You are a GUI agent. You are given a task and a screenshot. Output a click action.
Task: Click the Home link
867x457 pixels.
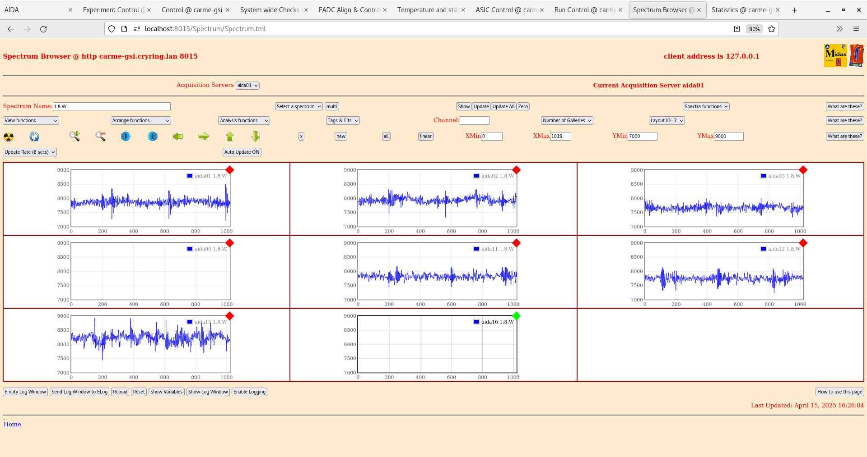click(x=12, y=424)
